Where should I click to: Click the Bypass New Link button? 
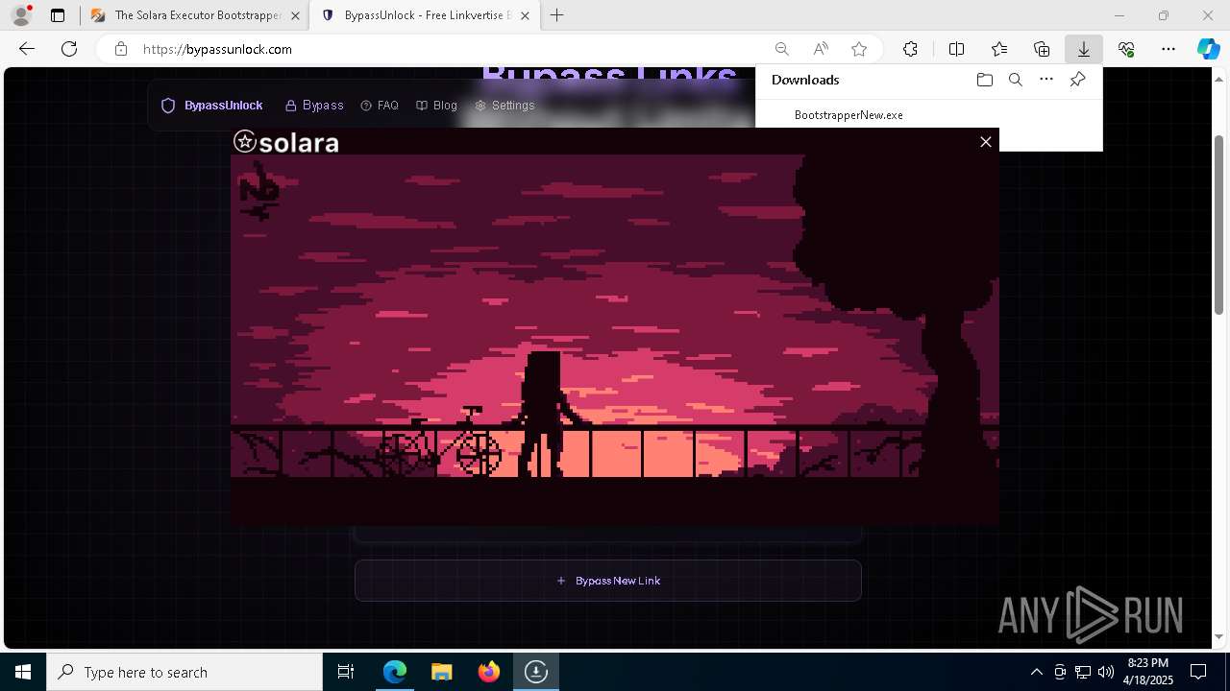[608, 581]
